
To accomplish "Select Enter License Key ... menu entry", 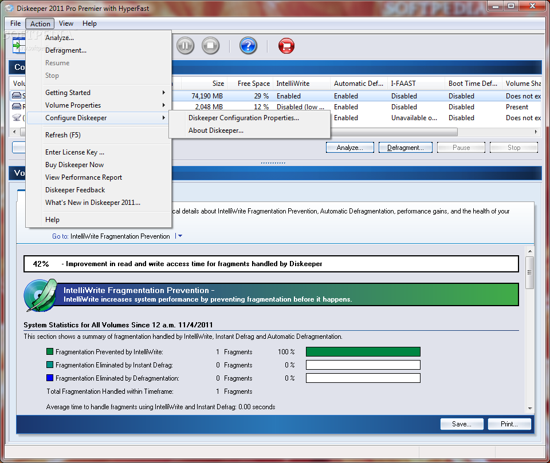I will tap(99, 152).
